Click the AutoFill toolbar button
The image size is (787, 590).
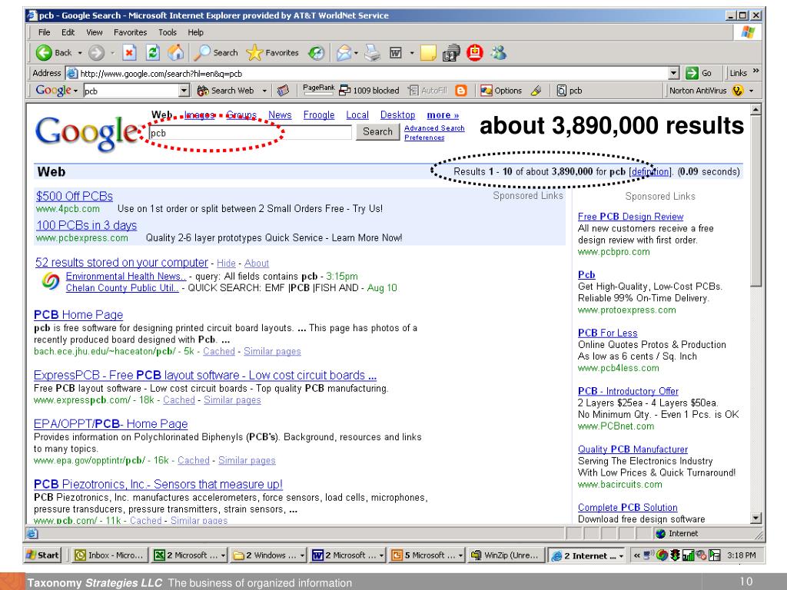(x=427, y=91)
